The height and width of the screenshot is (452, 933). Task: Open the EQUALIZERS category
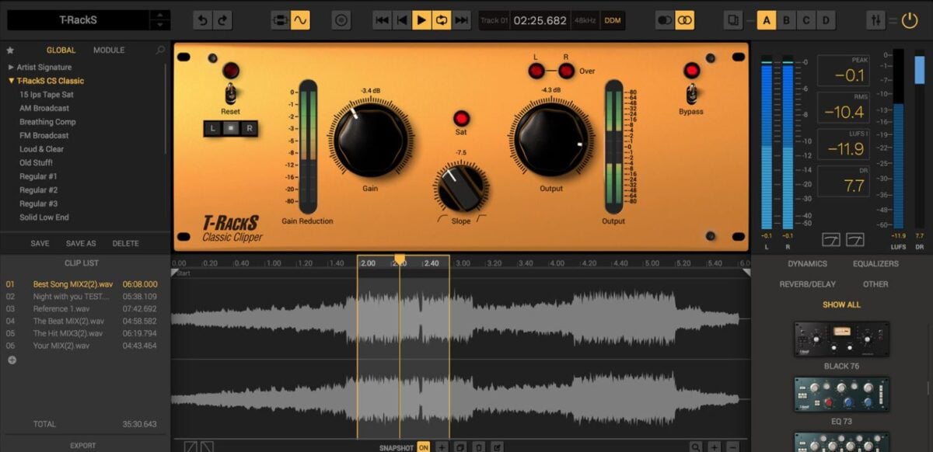[875, 263]
